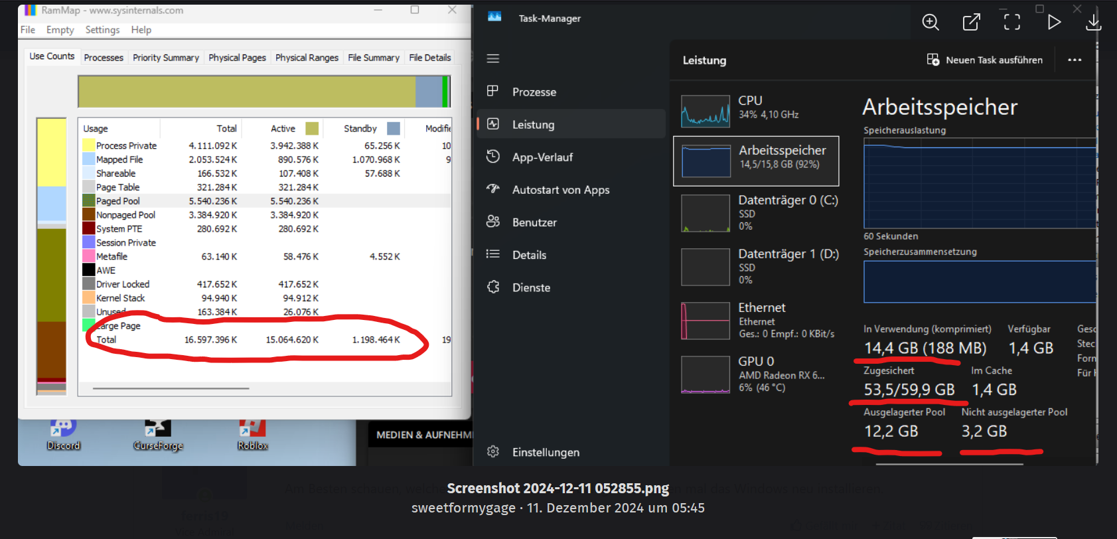The width and height of the screenshot is (1117, 539).
Task: Click the Usage column header
Action: pyautogui.click(x=119, y=129)
